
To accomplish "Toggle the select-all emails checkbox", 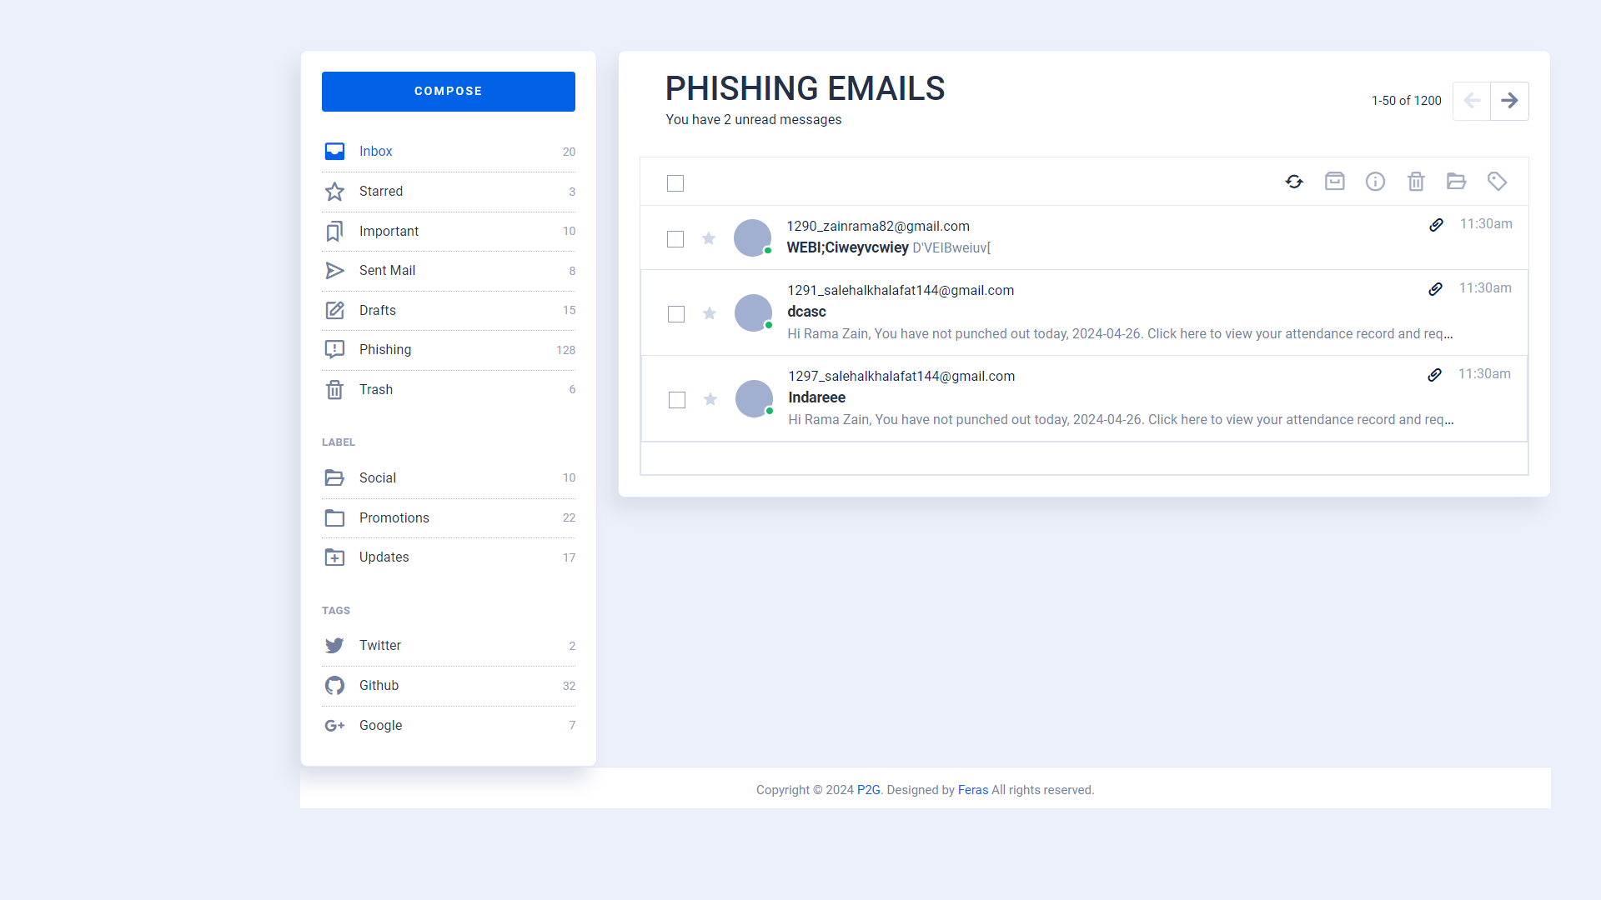I will (675, 183).
